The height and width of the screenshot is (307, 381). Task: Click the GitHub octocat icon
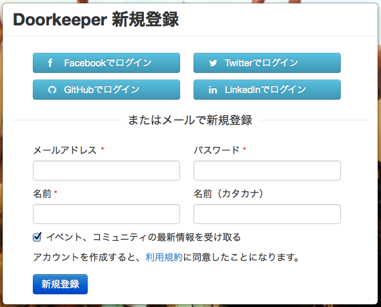(52, 90)
